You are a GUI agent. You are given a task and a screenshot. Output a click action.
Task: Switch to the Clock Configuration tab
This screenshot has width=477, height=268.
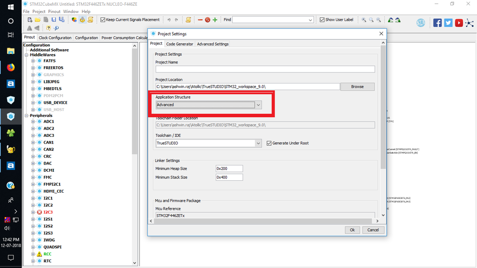(x=55, y=38)
